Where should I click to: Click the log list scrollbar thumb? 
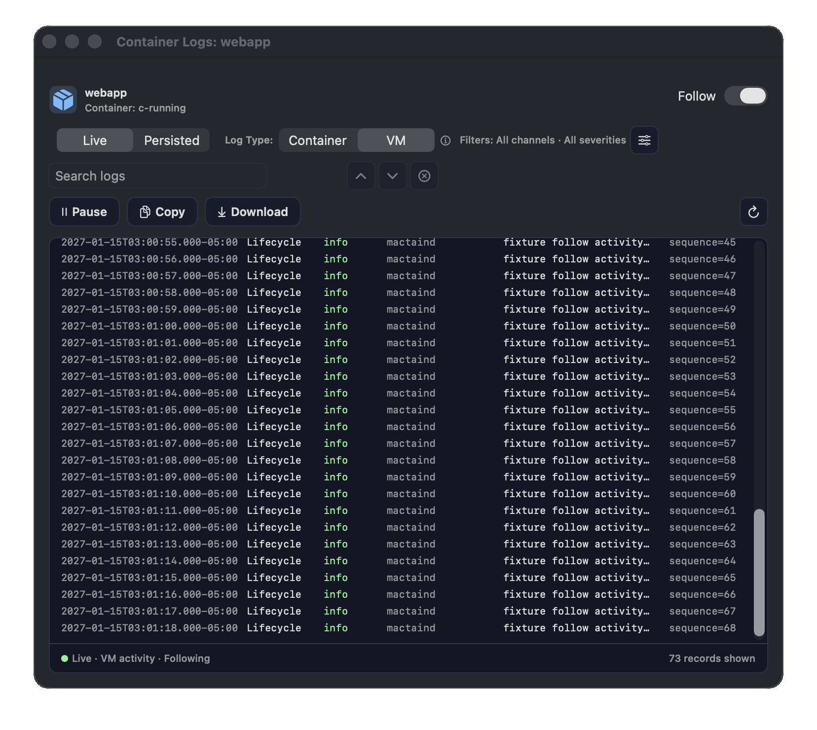pos(759,572)
